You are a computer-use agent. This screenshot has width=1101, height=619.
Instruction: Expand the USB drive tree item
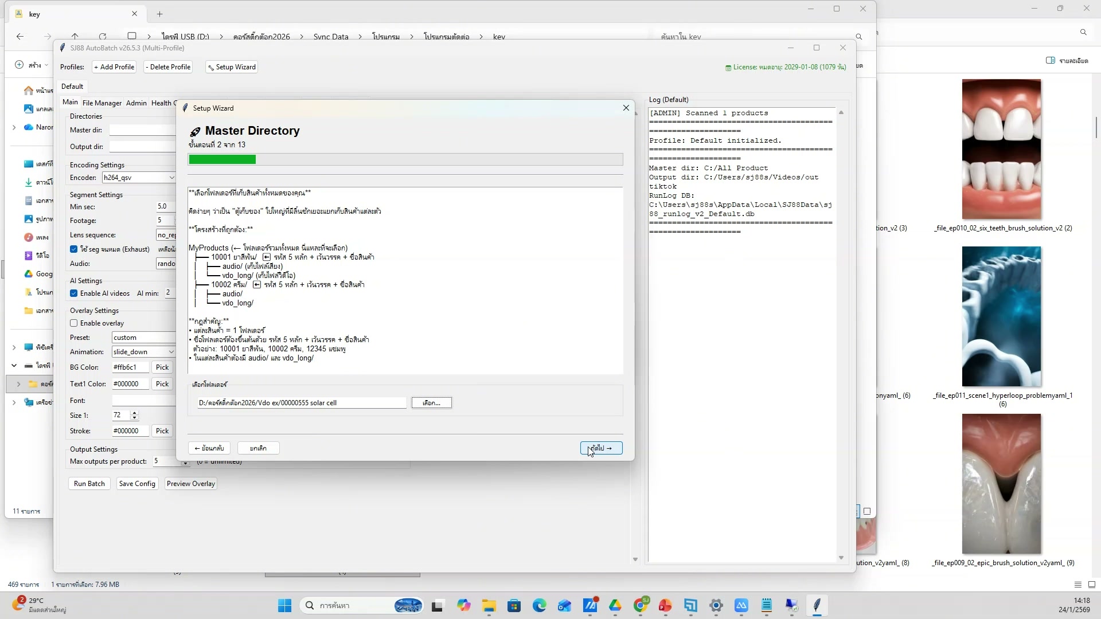(14, 366)
